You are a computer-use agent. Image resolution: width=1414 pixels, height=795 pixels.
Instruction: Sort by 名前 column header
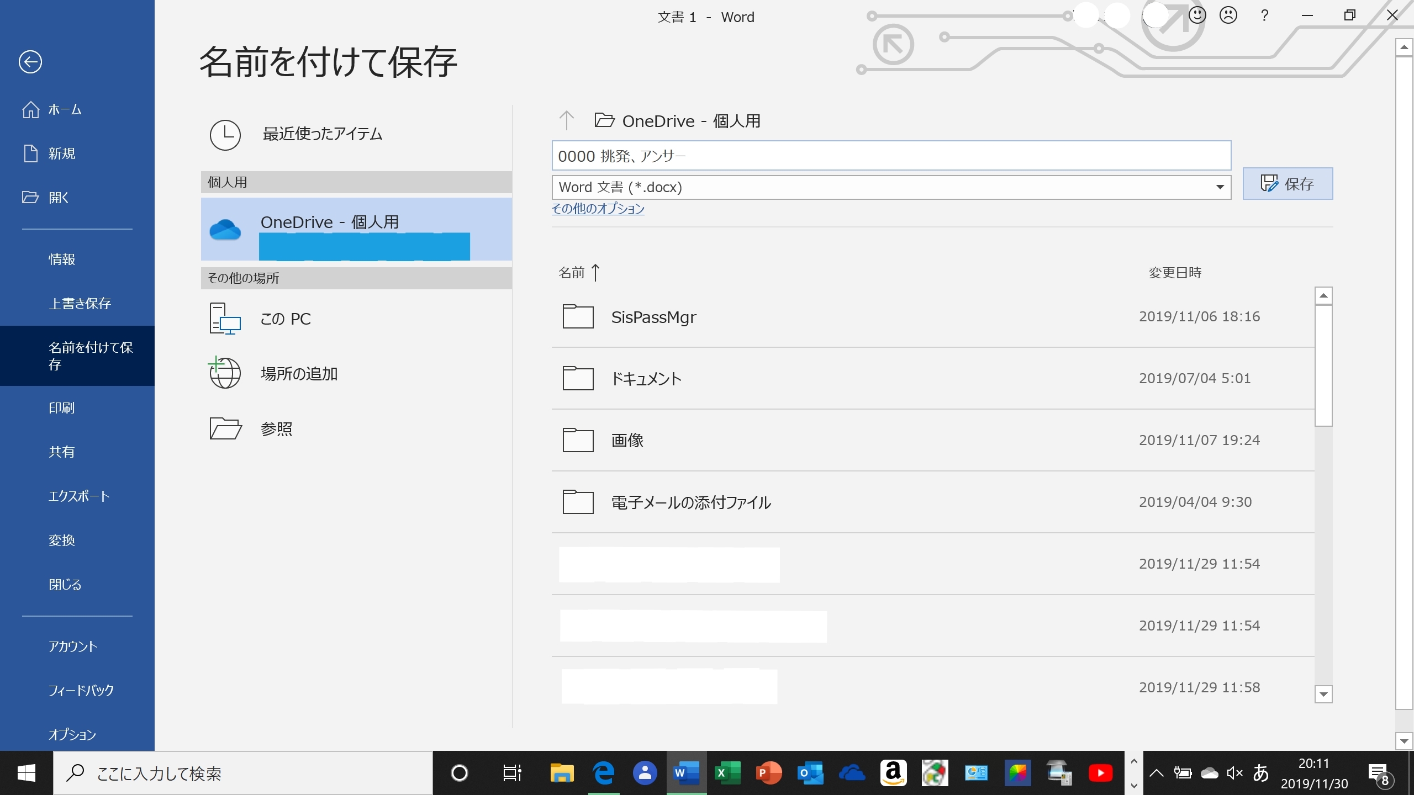click(579, 273)
